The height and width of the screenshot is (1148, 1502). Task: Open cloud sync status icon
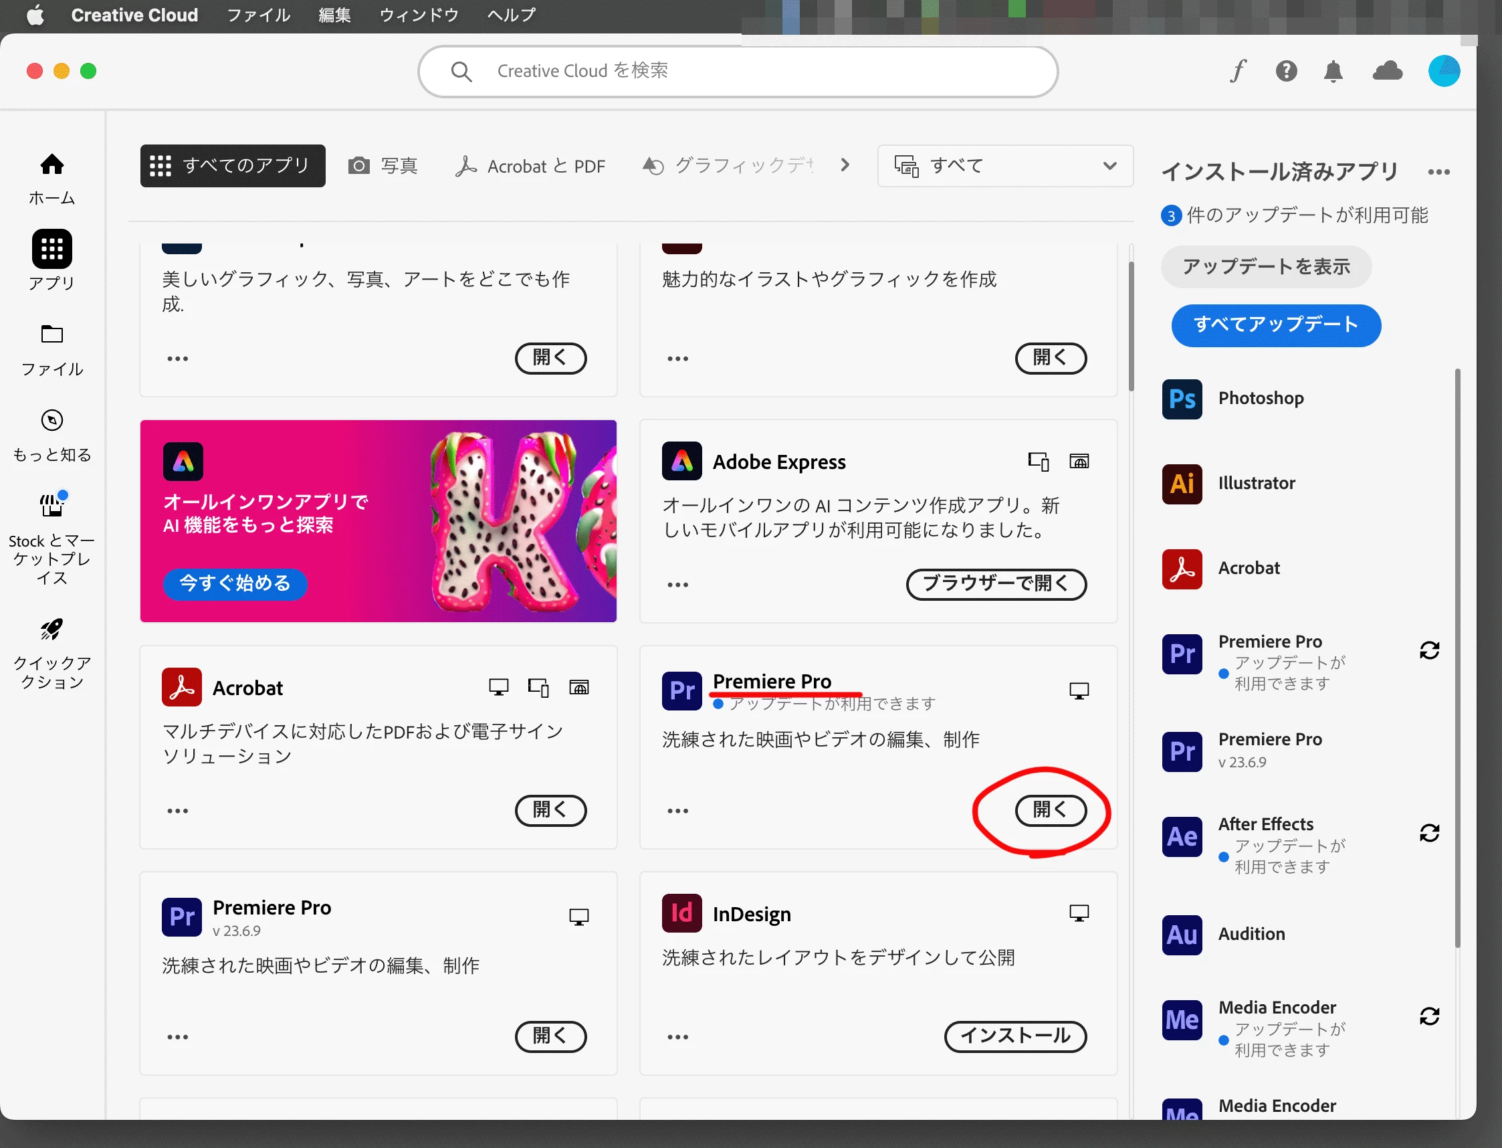[1387, 71]
